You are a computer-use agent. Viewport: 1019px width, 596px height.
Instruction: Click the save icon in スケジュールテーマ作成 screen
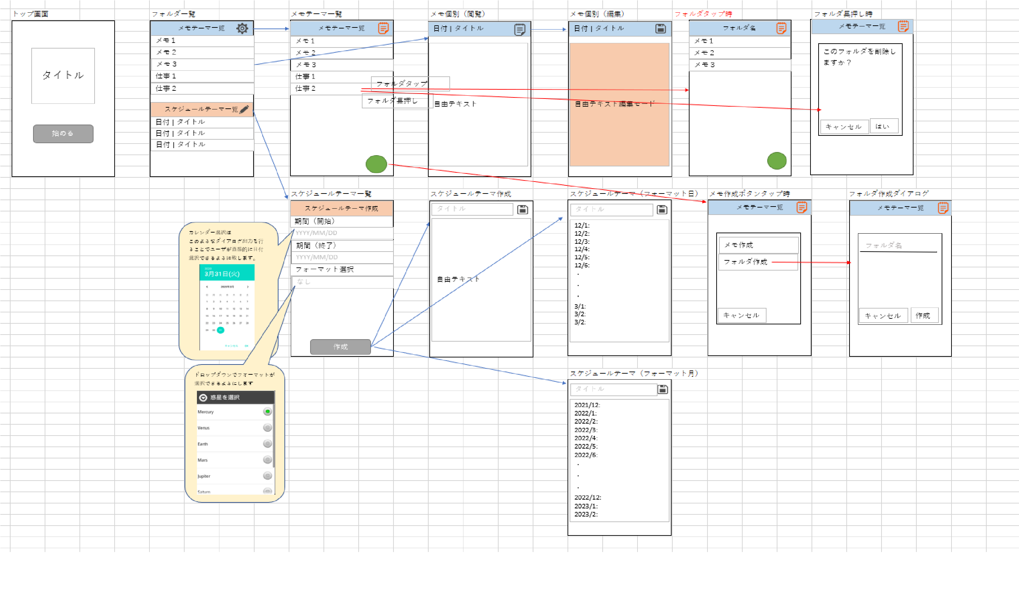[523, 210]
